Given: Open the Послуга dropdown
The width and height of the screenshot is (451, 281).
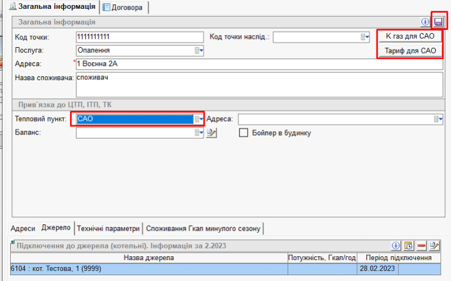Looking at the screenshot, I should pos(199,50).
